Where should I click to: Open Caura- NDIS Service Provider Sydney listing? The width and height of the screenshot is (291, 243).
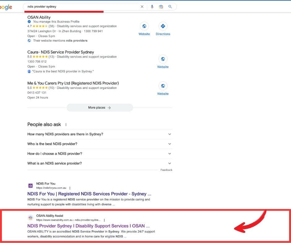(x=61, y=52)
